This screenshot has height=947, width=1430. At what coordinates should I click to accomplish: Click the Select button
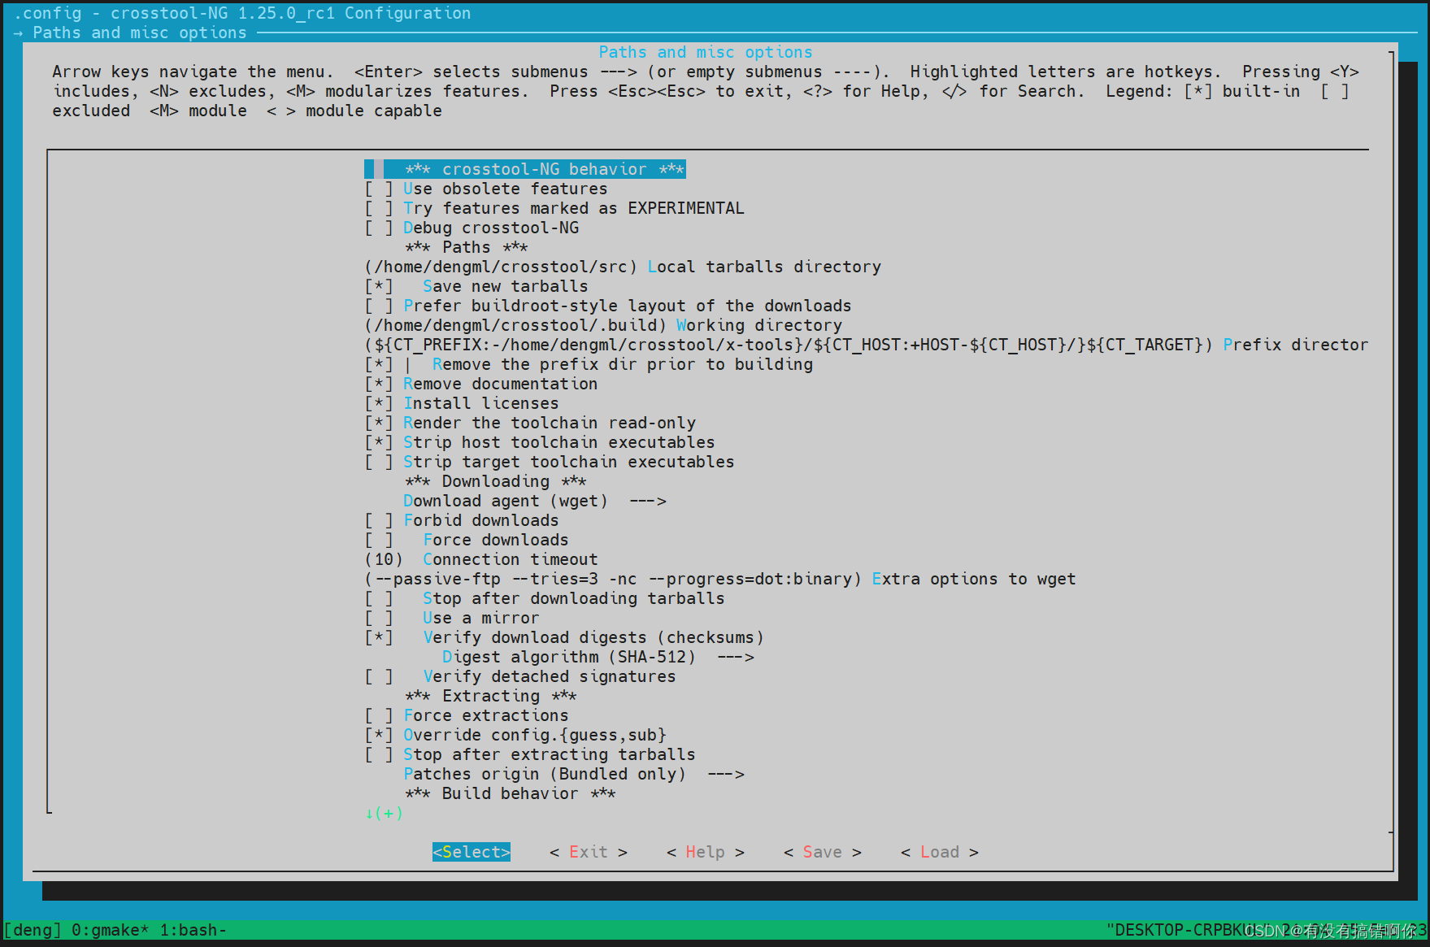(x=472, y=852)
